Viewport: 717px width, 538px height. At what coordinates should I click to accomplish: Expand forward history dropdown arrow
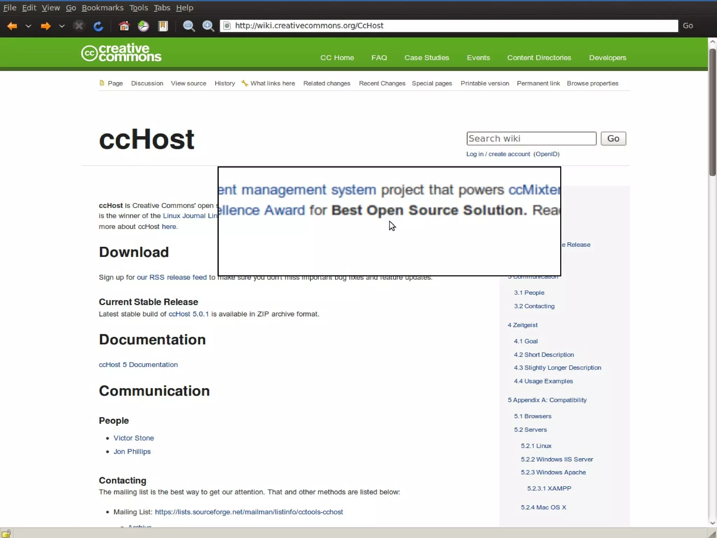pos(62,26)
